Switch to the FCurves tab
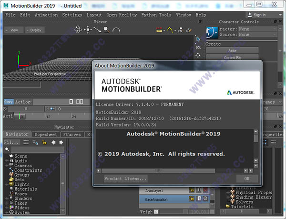 tap(72, 135)
